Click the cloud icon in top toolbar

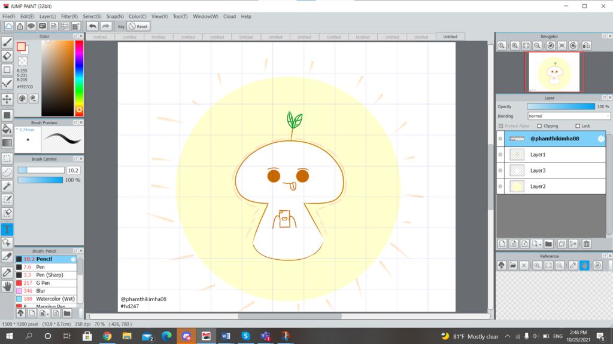coord(8,26)
